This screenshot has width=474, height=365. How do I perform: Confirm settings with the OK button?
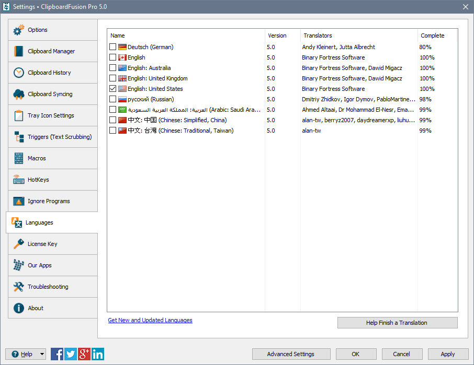(x=356, y=354)
